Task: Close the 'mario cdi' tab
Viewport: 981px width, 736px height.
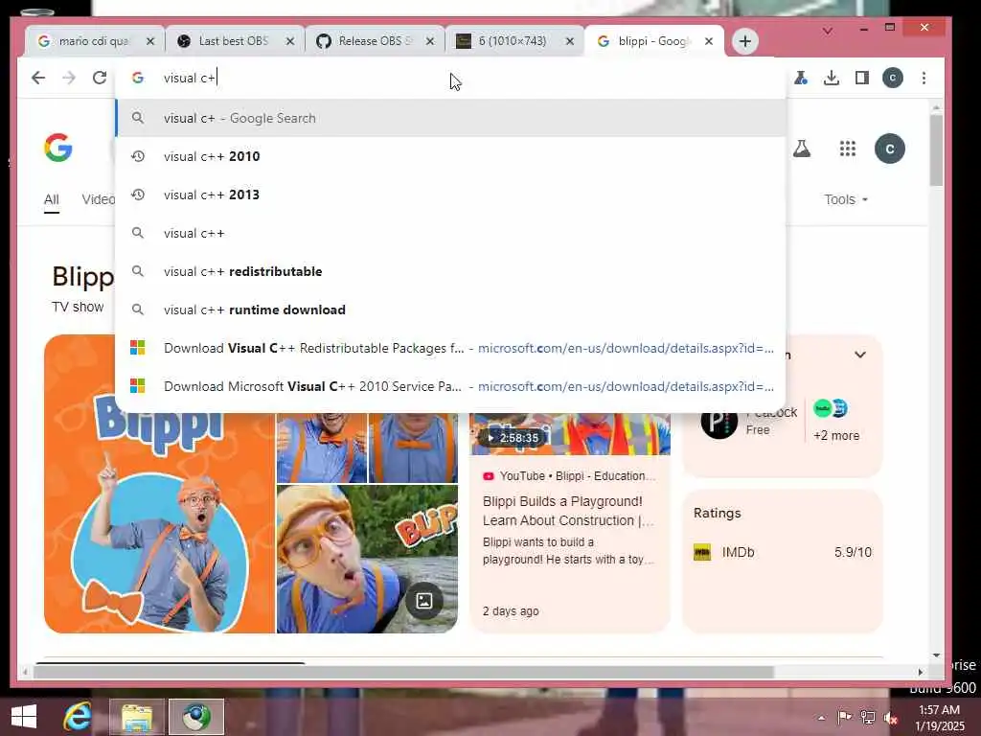Action: [150, 41]
